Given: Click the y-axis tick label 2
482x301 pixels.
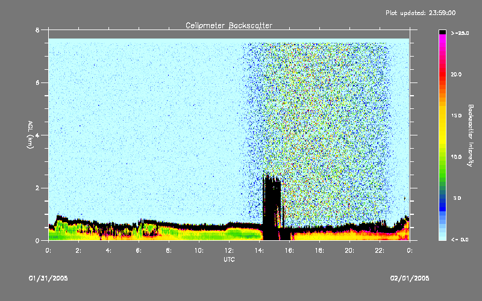Looking at the screenshot, I should click(37, 188).
